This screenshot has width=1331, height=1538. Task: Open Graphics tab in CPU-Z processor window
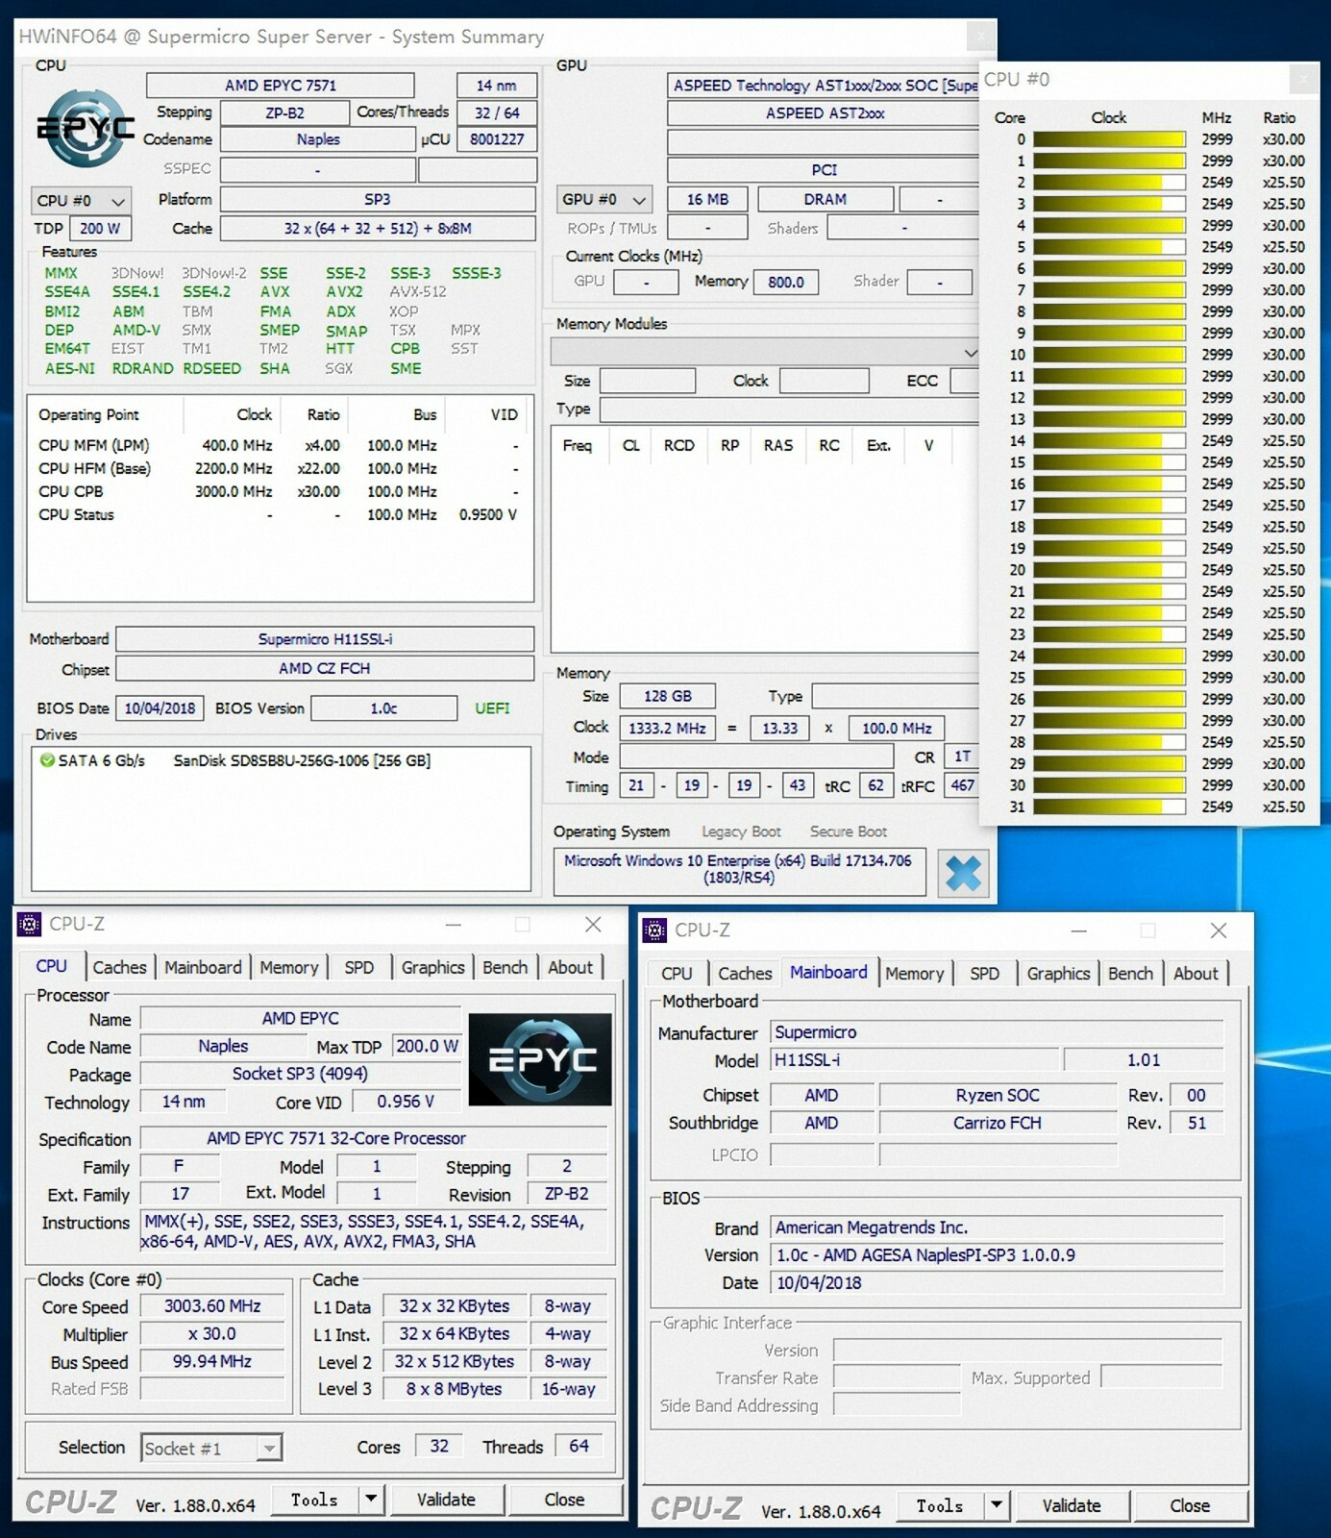click(432, 967)
